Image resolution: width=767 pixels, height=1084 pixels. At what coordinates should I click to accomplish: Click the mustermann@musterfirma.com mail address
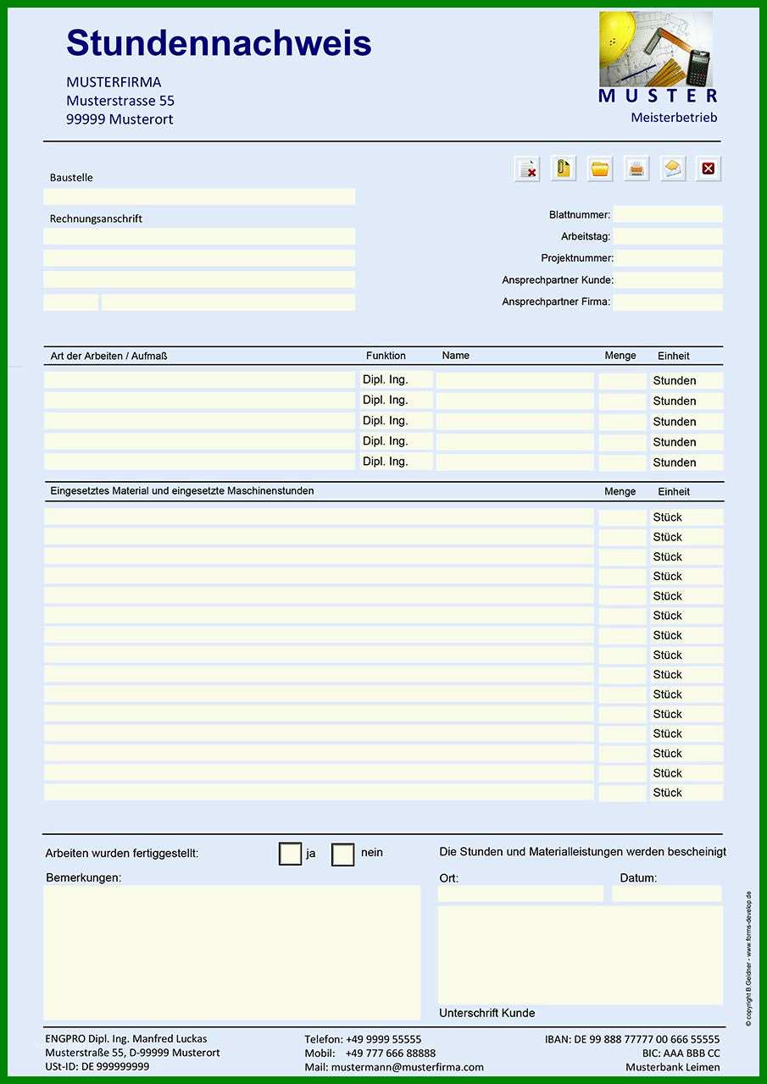coord(408,1067)
